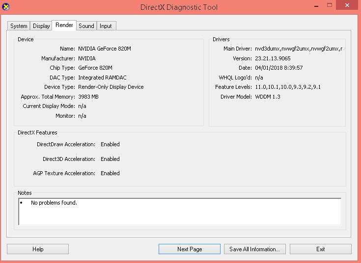
Task: Click the Next Page button
Action: coord(190,249)
